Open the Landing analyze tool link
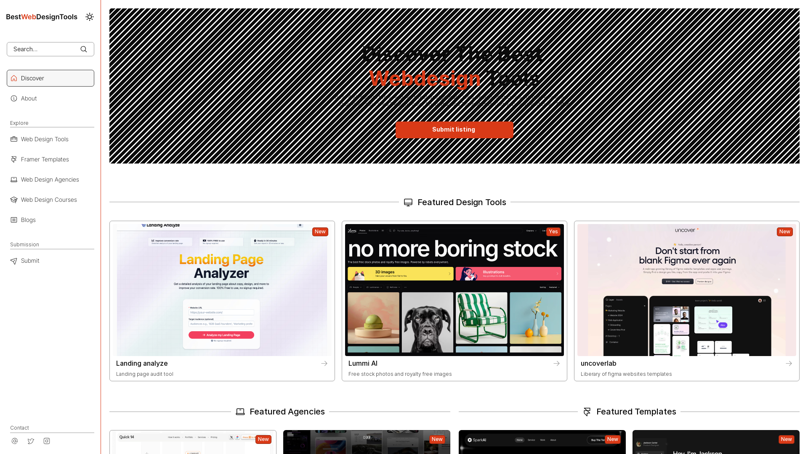 coord(142,363)
